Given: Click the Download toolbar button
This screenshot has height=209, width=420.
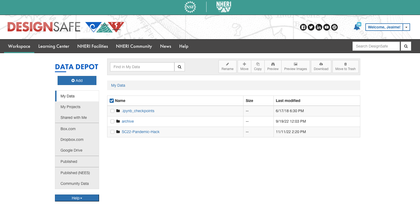Looking at the screenshot, I should coord(321,67).
